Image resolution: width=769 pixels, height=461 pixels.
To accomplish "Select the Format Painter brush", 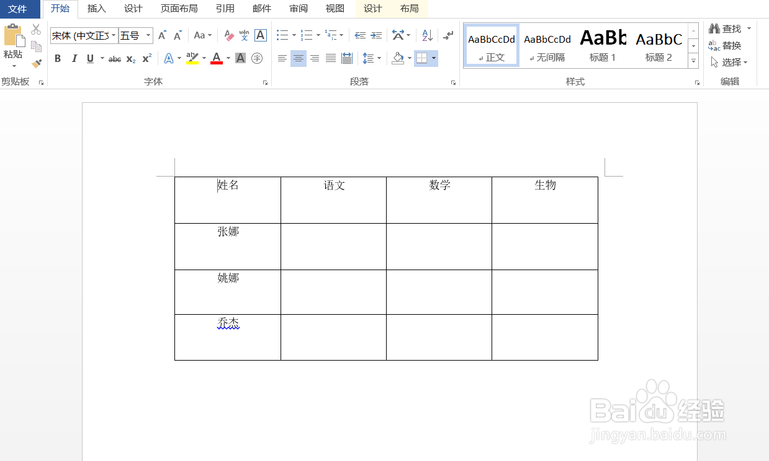I will coord(36,63).
